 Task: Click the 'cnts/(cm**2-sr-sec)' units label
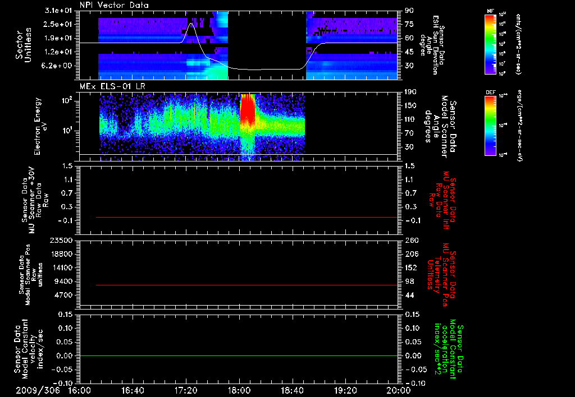coord(518,44)
